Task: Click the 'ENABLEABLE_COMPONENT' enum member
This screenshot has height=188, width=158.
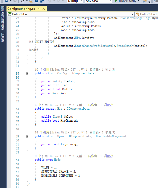Action: tap(57, 176)
